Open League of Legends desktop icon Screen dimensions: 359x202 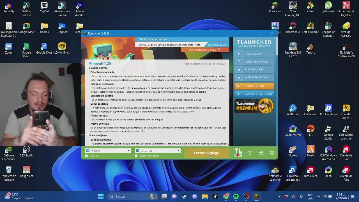coord(328,30)
